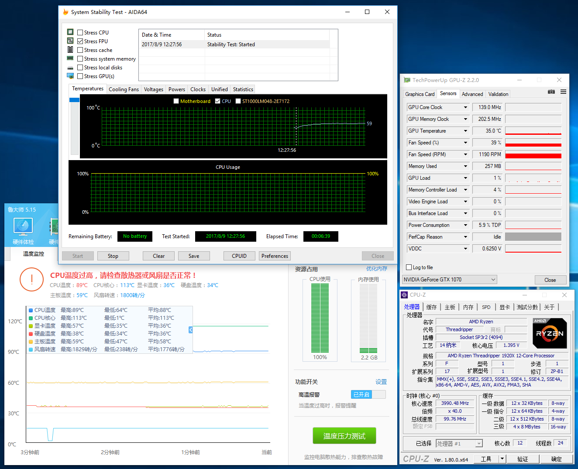
Task: Click Fan Speed (RPM) red sensor graph bar
Action: pos(533,154)
